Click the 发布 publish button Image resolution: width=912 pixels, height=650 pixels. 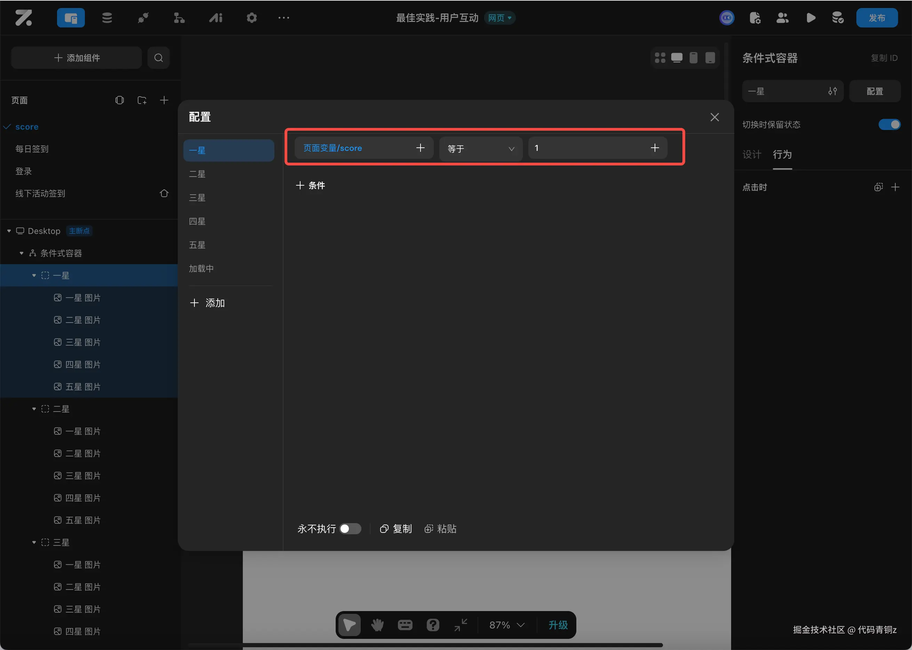877,18
